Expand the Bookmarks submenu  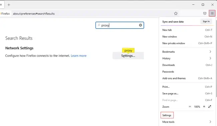coord(187,52)
